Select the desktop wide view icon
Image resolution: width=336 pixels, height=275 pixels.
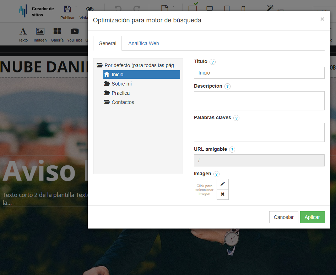[x=193, y=8]
